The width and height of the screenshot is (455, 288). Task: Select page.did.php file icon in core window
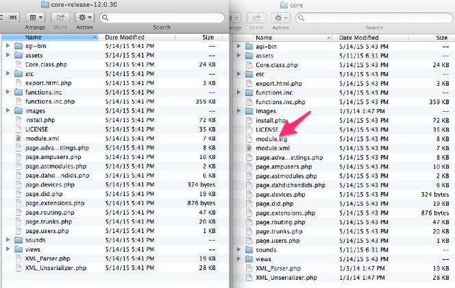[249, 204]
